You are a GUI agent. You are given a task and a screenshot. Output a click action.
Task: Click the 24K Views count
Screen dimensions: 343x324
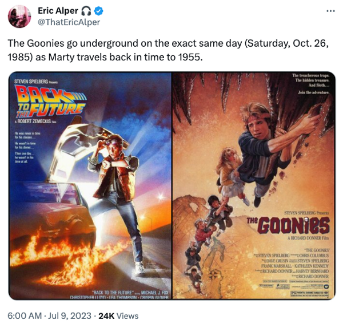pos(118,315)
